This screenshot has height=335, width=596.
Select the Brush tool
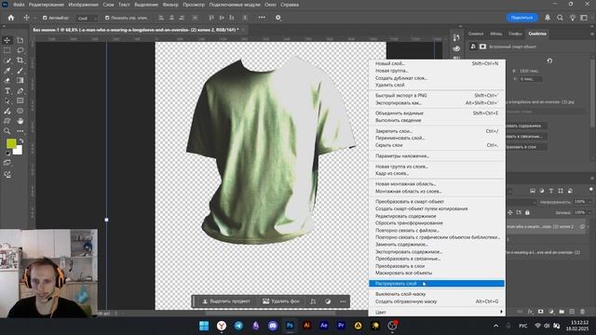(x=20, y=71)
